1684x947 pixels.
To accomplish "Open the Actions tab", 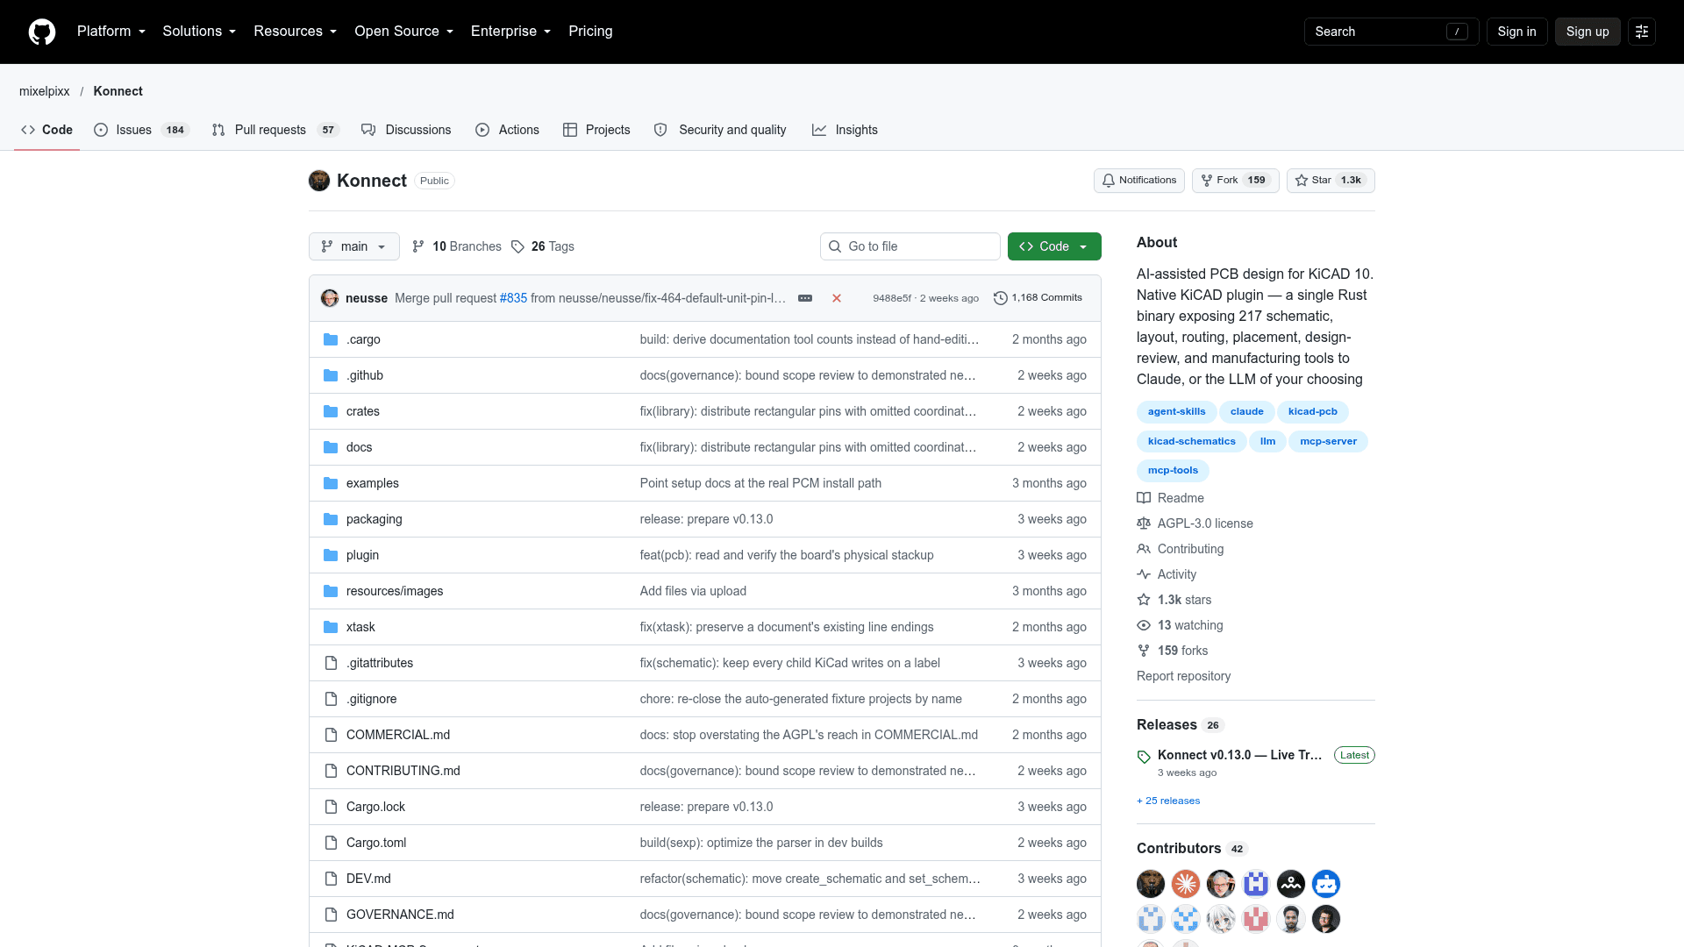I will pyautogui.click(x=508, y=130).
